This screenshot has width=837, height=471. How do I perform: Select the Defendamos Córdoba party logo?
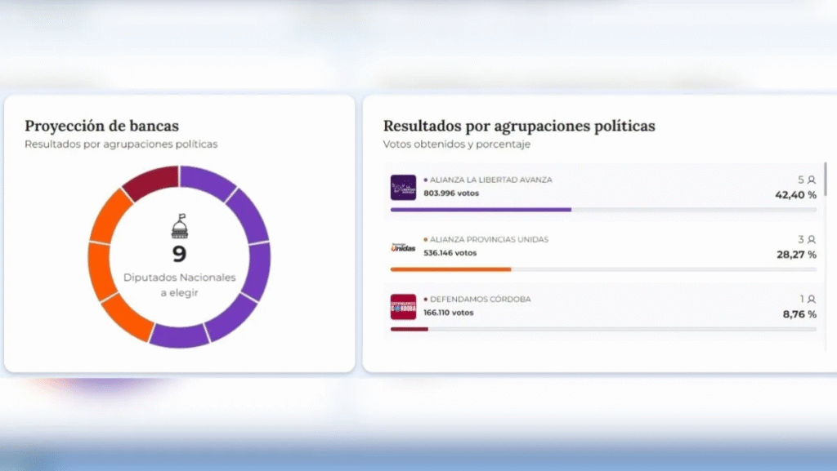pyautogui.click(x=403, y=307)
